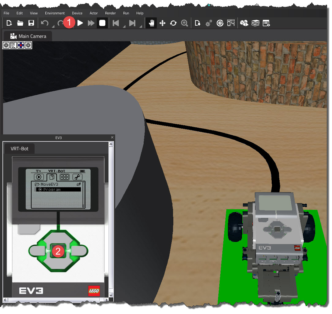Click the red-blue grid viewport icon
Image resolution: width=332 pixels, height=314 pixels.
click(x=21, y=45)
